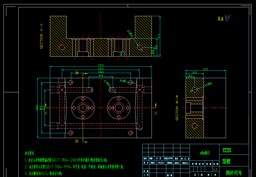This screenshot has height=177, width=256.
Task: Click the SECTION X-X view label
Action: tap(41, 36)
